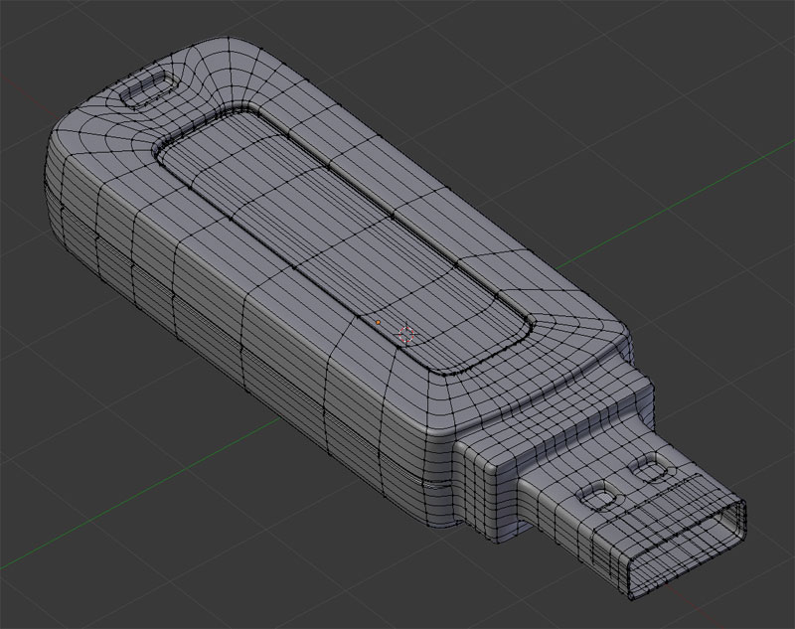Click the red-white 3D cursor crosshair
The image size is (795, 629).
coord(406,334)
